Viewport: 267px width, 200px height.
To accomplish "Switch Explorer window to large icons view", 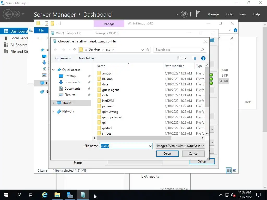I will (234, 170).
